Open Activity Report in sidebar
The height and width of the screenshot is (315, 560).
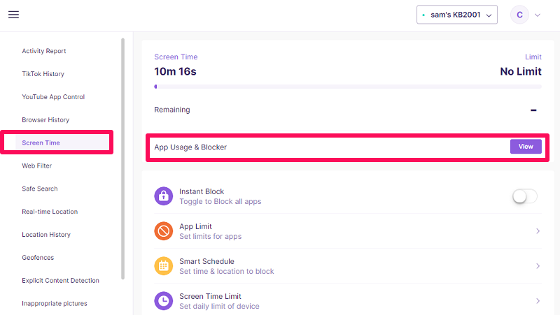[44, 51]
